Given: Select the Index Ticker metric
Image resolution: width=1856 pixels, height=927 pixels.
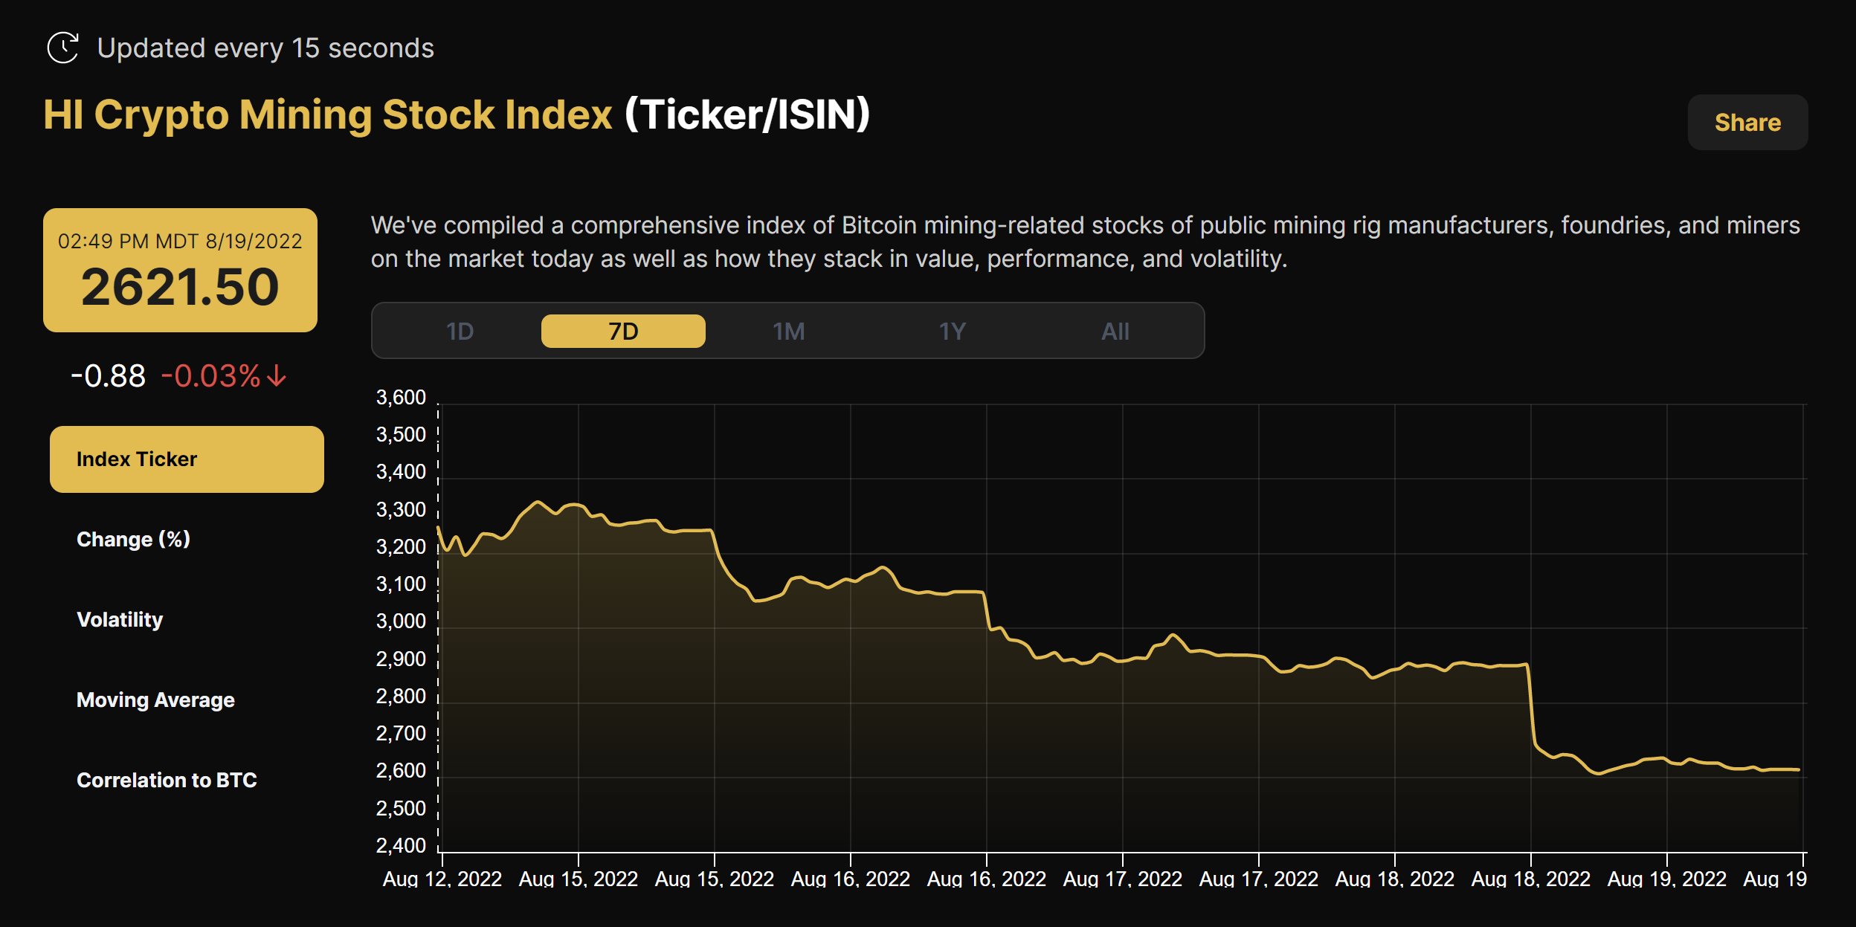Looking at the screenshot, I should point(186,459).
